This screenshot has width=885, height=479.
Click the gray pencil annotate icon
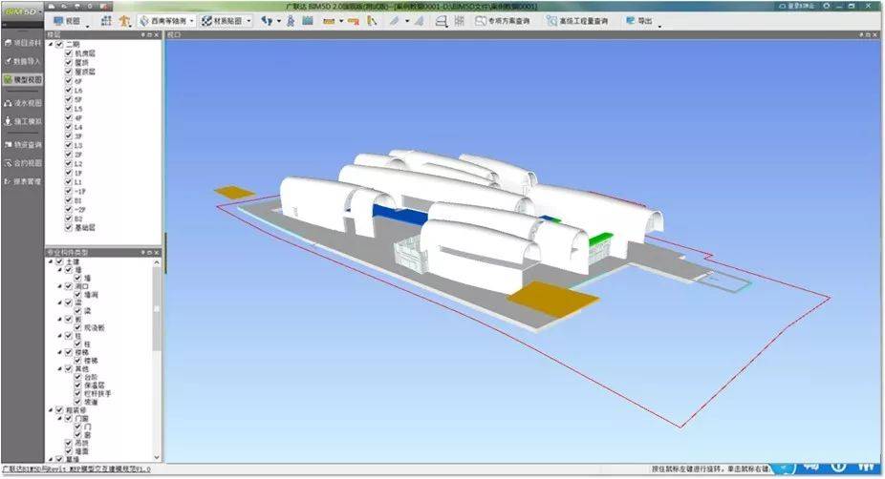pos(394,21)
